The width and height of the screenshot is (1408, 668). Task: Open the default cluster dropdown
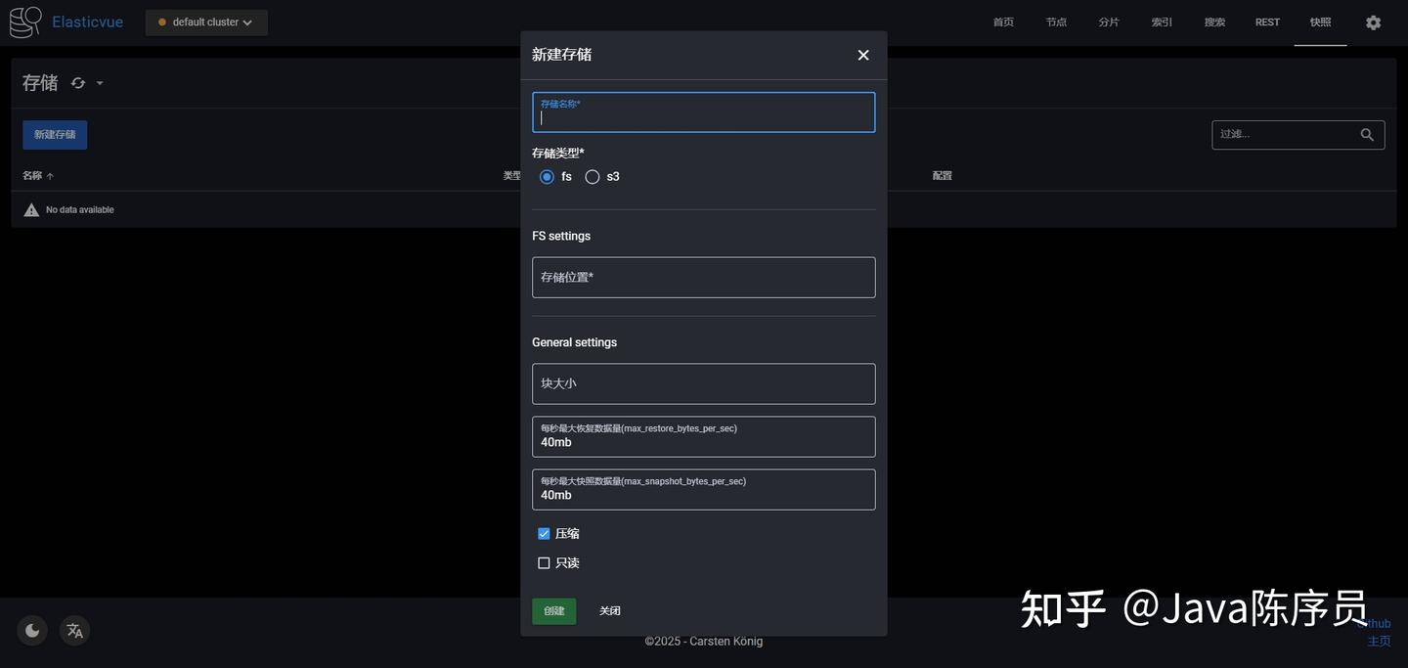pos(205,20)
